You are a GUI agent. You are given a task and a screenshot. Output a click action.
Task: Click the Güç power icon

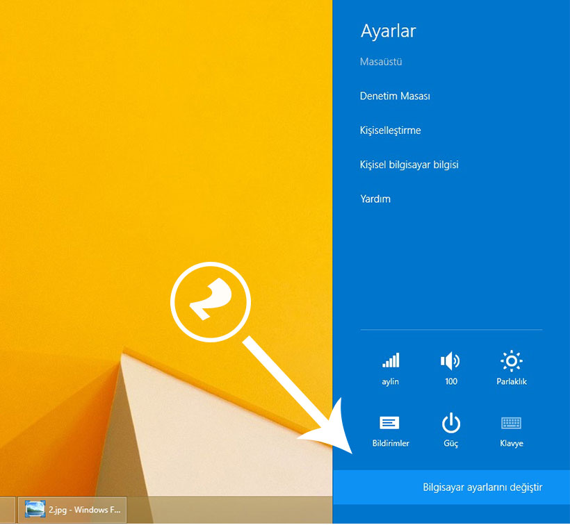tap(450, 423)
